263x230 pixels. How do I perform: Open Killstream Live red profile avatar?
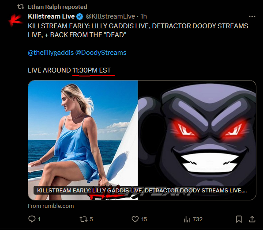click(x=15, y=20)
